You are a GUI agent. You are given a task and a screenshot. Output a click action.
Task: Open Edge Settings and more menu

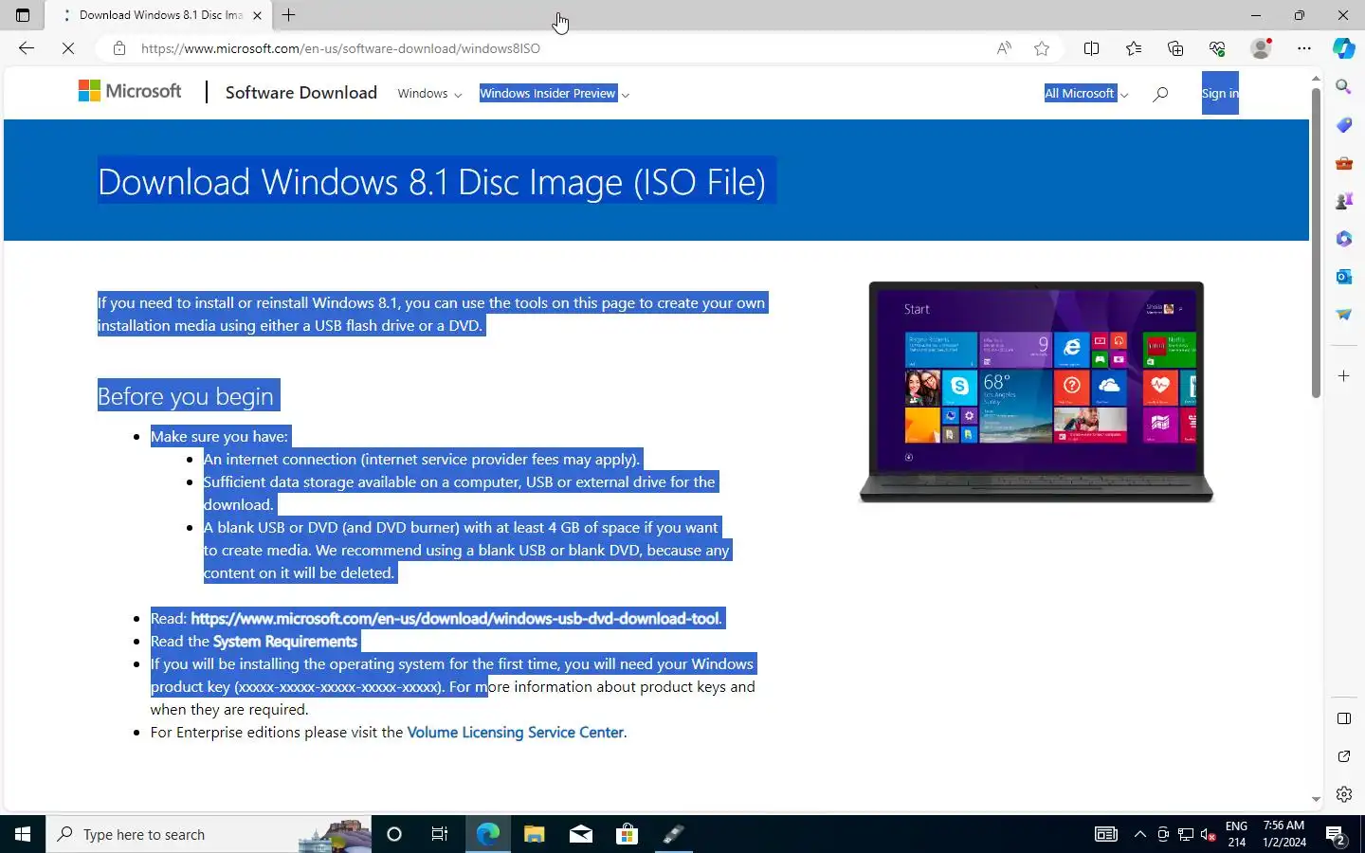(1304, 48)
